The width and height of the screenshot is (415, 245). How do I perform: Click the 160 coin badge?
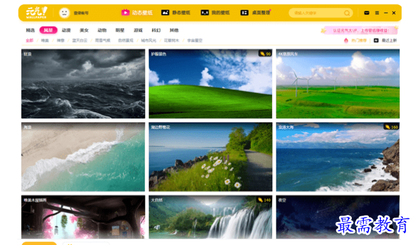point(391,127)
